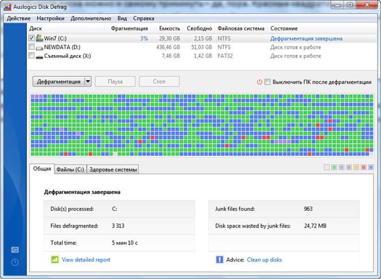Switch to the Здоровье системы tab

[x=113, y=170]
